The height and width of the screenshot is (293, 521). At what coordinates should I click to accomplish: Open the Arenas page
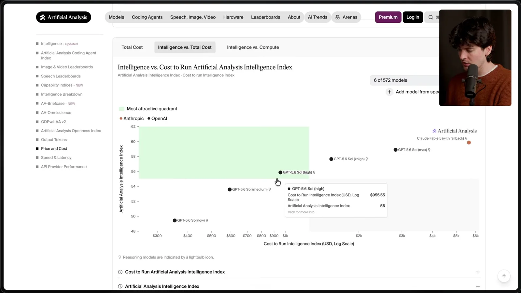coord(346,17)
